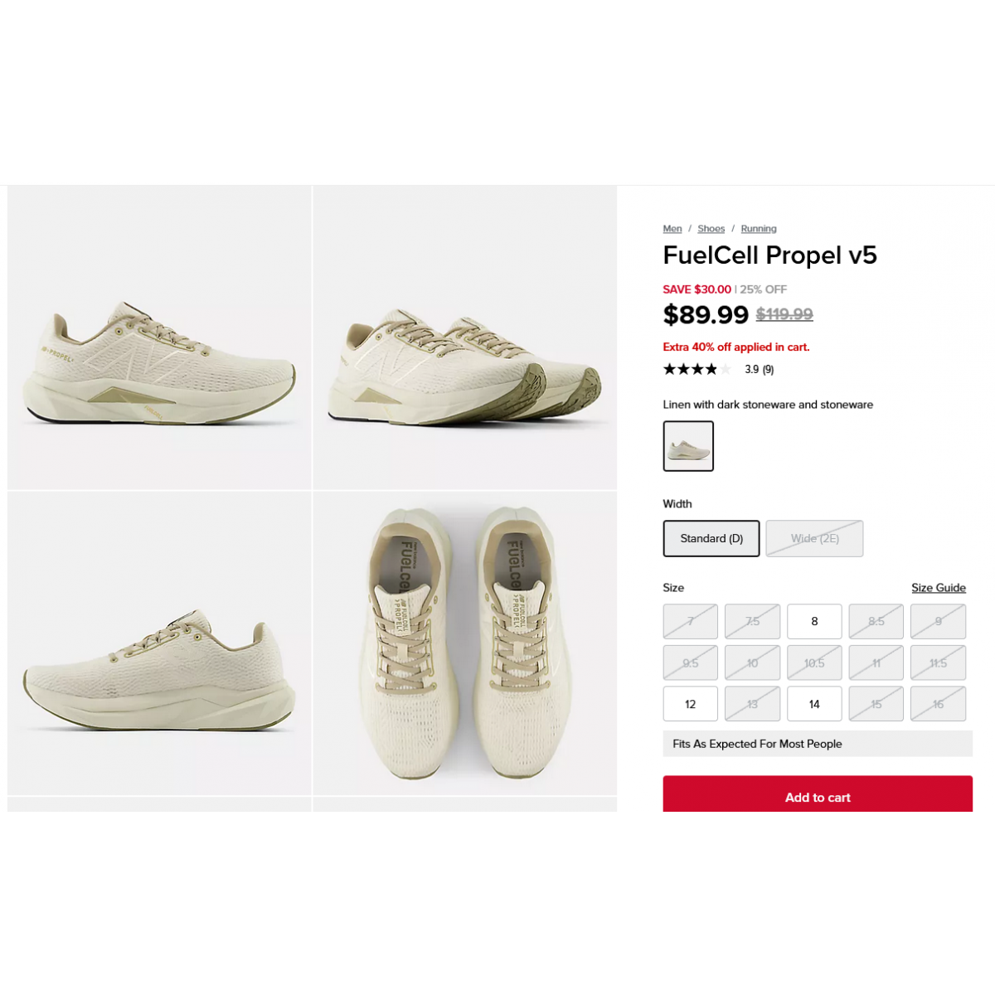The height and width of the screenshot is (995, 995).
Task: Choose Wide (2E) width option
Action: (814, 538)
